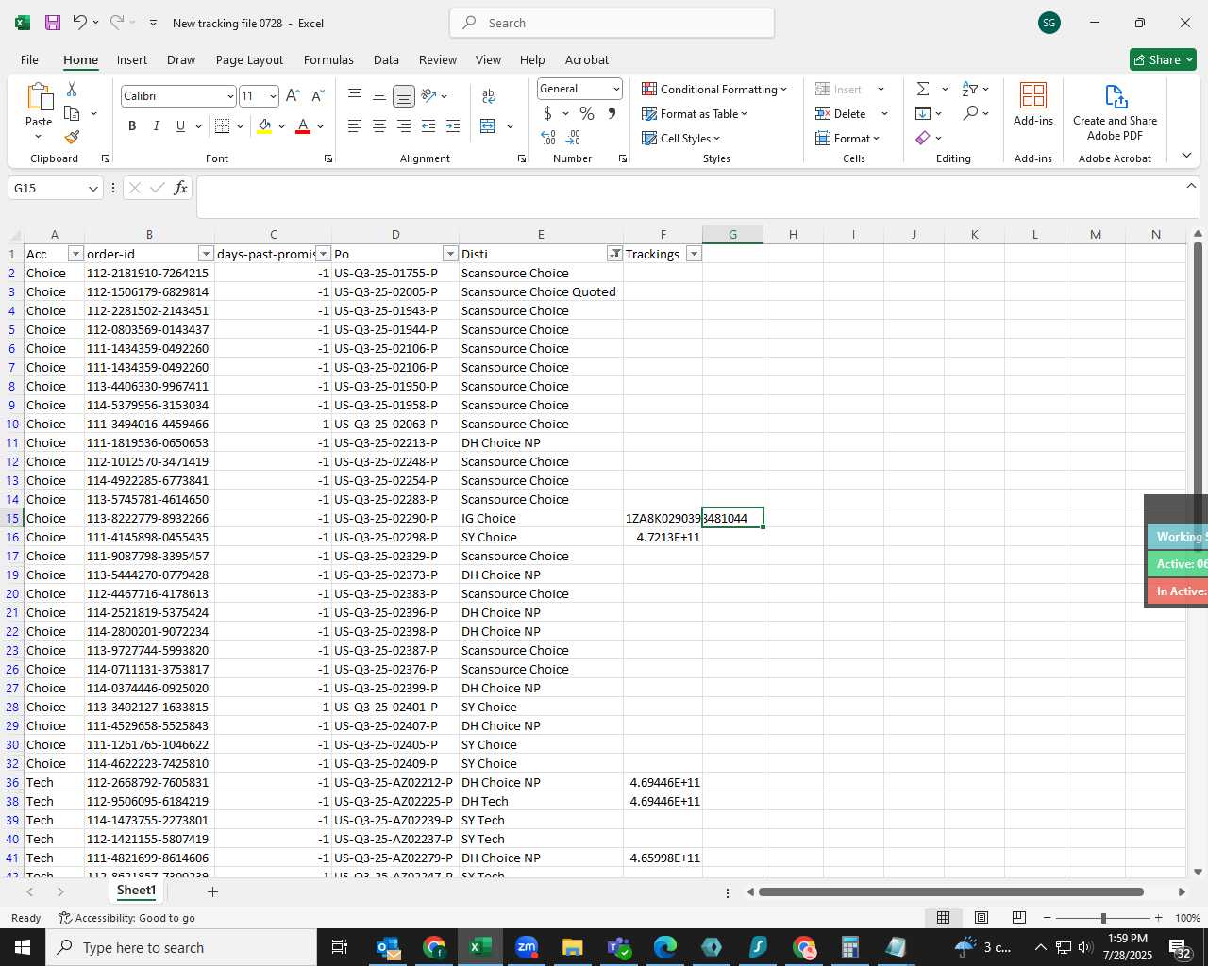The width and height of the screenshot is (1208, 966).
Task: Open the Trackings column filter dropdown
Action: [694, 254]
